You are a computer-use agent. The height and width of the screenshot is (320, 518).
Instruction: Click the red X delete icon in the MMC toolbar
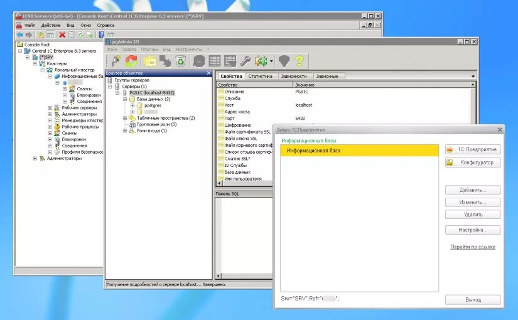pyautogui.click(x=62, y=35)
